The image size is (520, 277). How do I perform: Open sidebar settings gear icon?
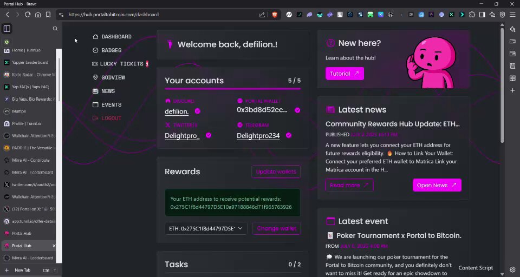click(x=513, y=269)
